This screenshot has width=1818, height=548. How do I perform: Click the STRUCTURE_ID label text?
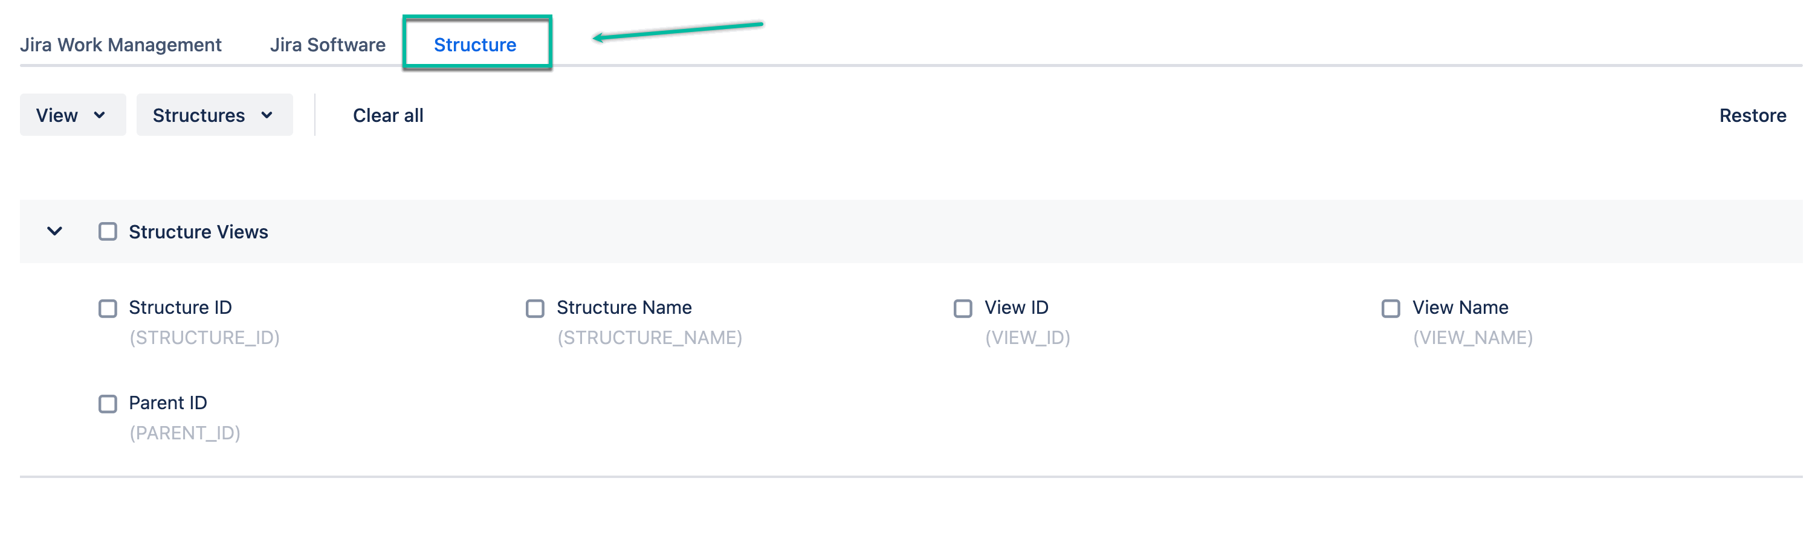(203, 338)
